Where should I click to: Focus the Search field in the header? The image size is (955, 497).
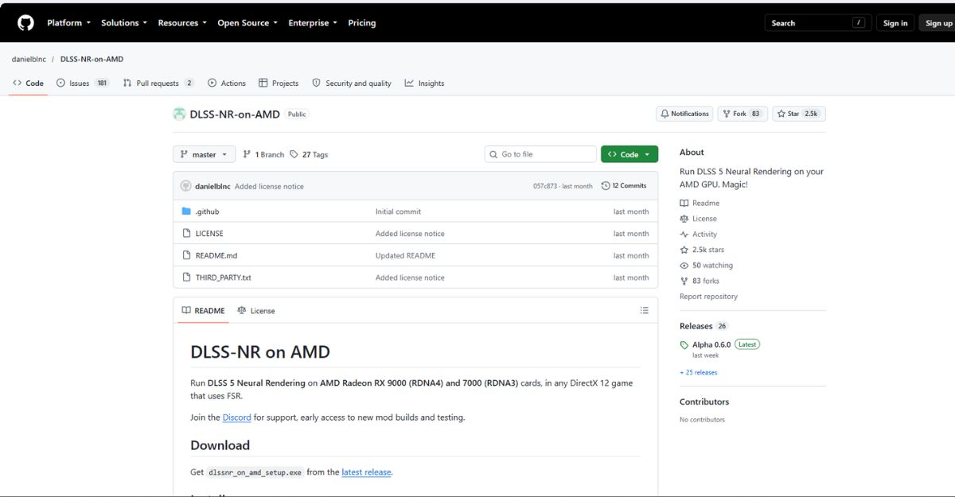(x=817, y=23)
